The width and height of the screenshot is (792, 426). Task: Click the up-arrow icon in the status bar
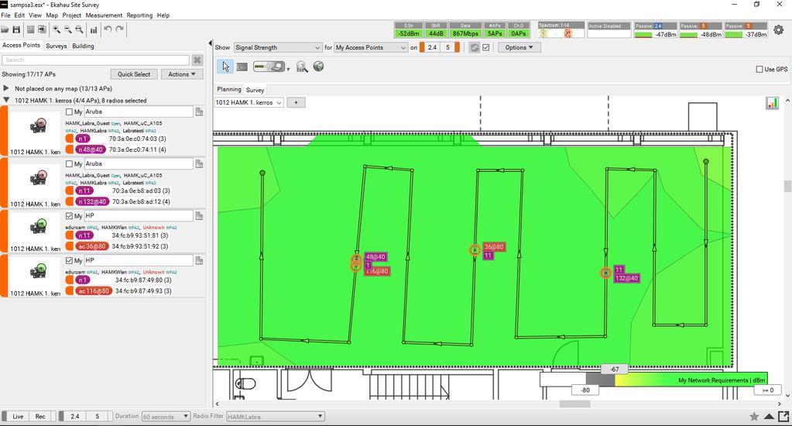[x=769, y=417]
